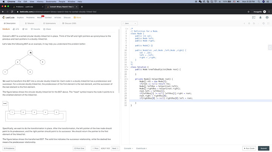Open macOS Notification Center icon
This screenshot has width=272, height=152.
268,2
